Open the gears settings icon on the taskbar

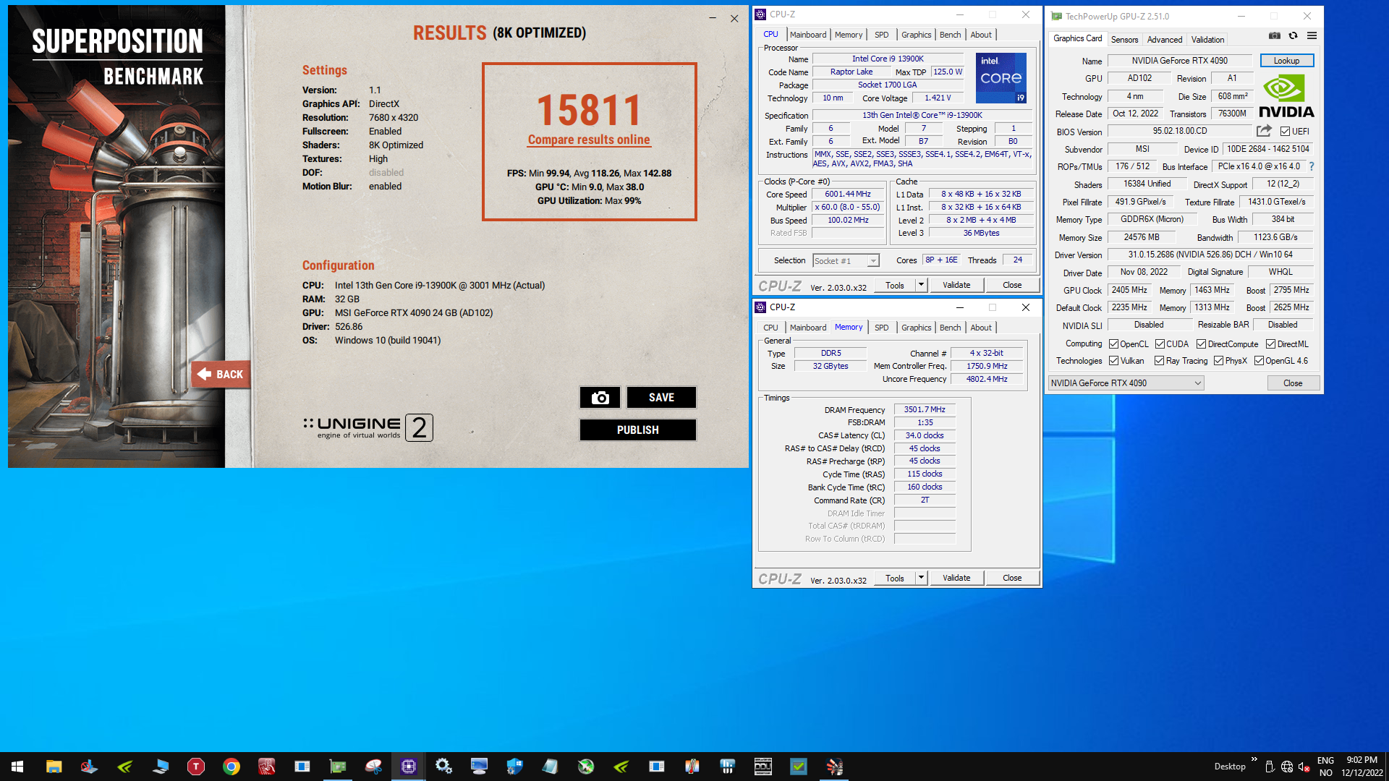click(443, 767)
